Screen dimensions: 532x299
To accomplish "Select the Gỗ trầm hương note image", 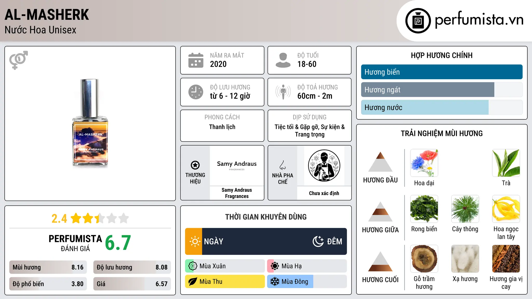I will point(424,259).
